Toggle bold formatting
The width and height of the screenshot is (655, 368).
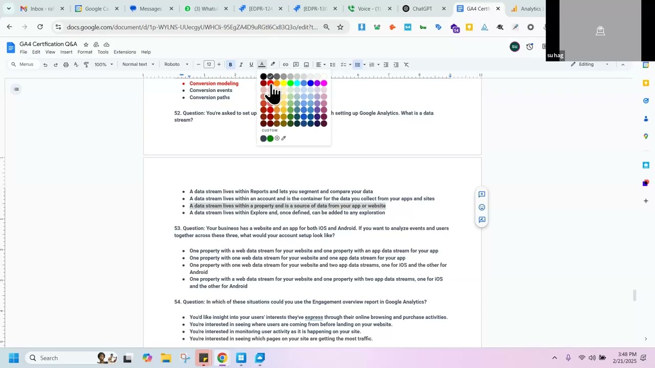tap(230, 64)
